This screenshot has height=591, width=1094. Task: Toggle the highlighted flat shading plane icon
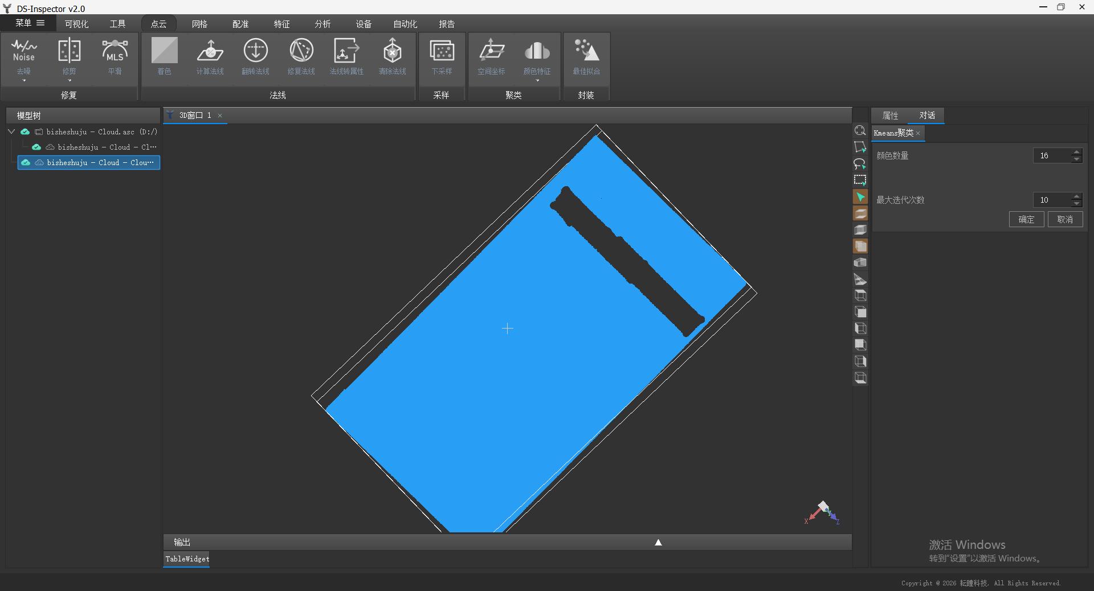pyautogui.click(x=860, y=214)
